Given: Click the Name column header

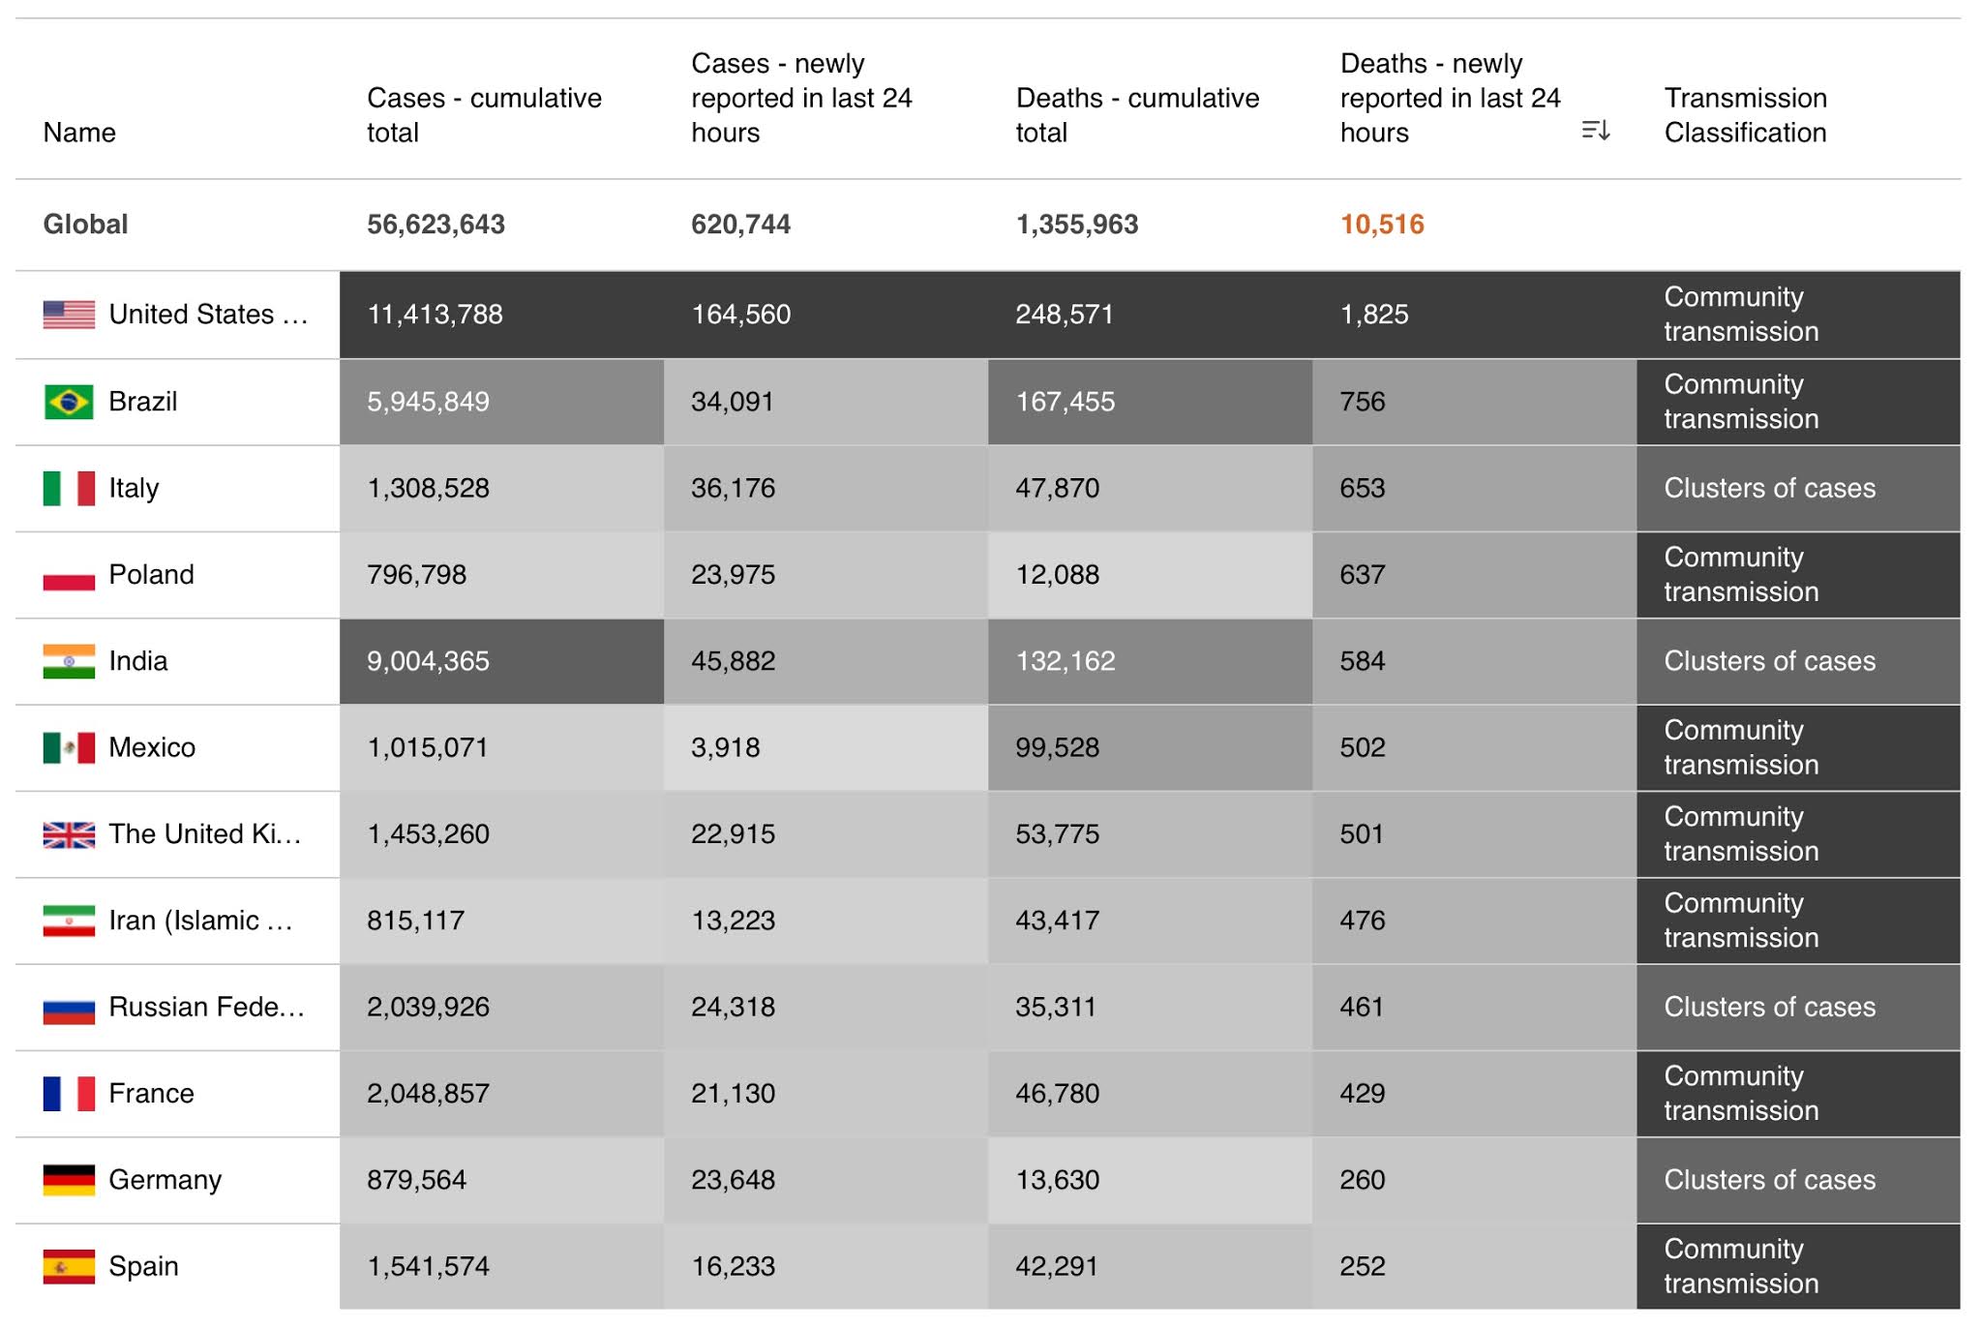Looking at the screenshot, I should tap(79, 133).
